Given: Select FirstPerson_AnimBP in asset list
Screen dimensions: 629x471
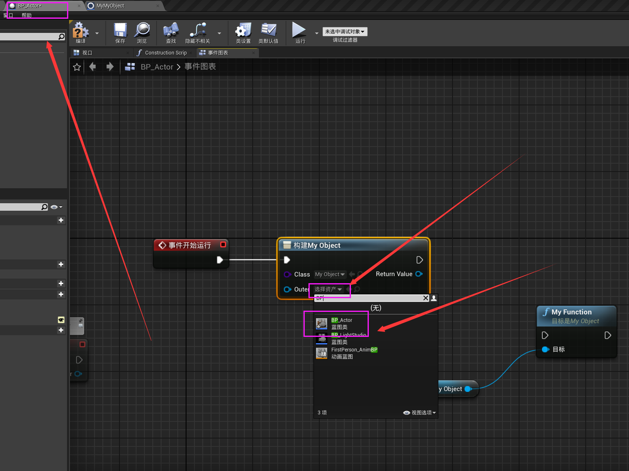Looking at the screenshot, I should click(376, 353).
